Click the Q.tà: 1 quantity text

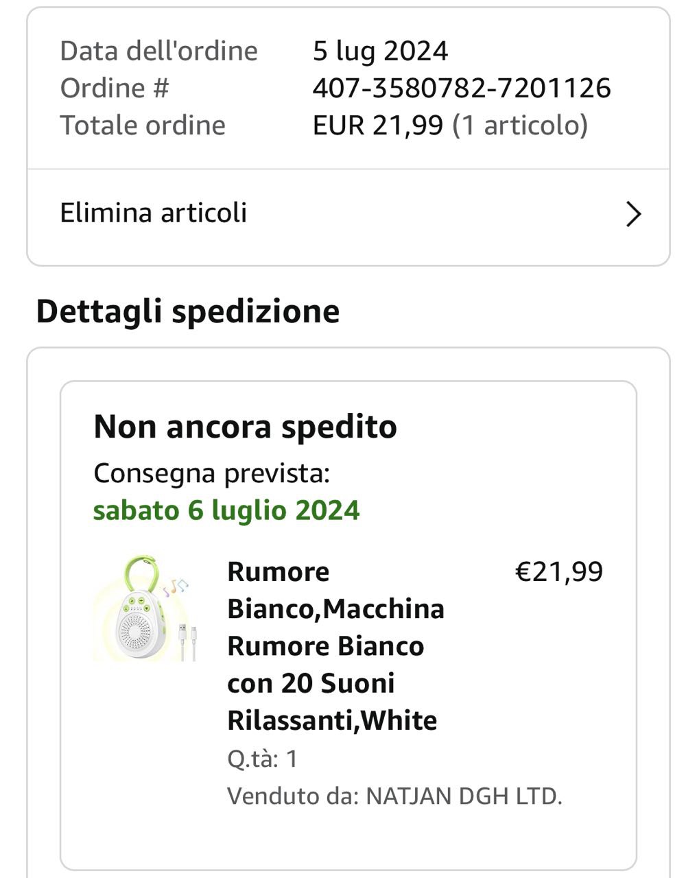pyautogui.click(x=262, y=759)
